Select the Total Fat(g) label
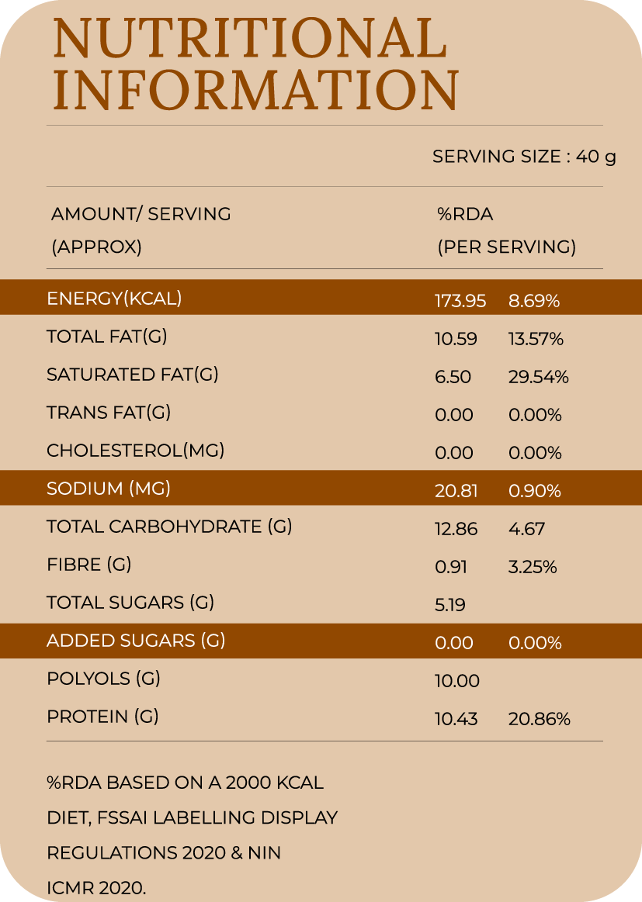The height and width of the screenshot is (902, 642). tap(107, 337)
